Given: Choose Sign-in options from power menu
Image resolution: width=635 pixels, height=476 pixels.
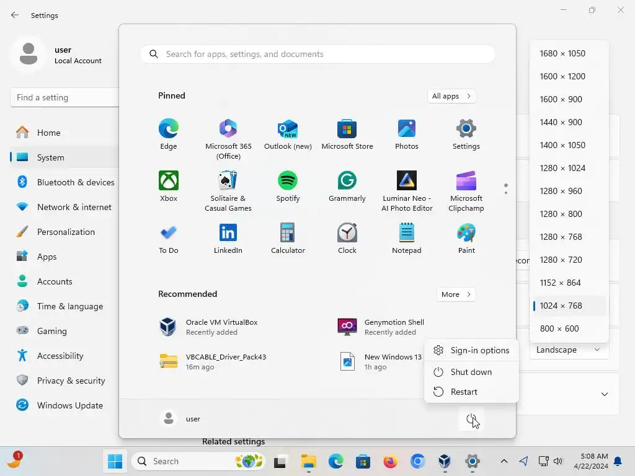Looking at the screenshot, I should [x=471, y=351].
